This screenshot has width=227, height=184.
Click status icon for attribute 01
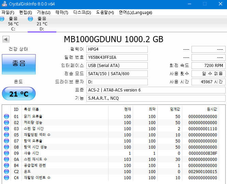(x=6, y=116)
